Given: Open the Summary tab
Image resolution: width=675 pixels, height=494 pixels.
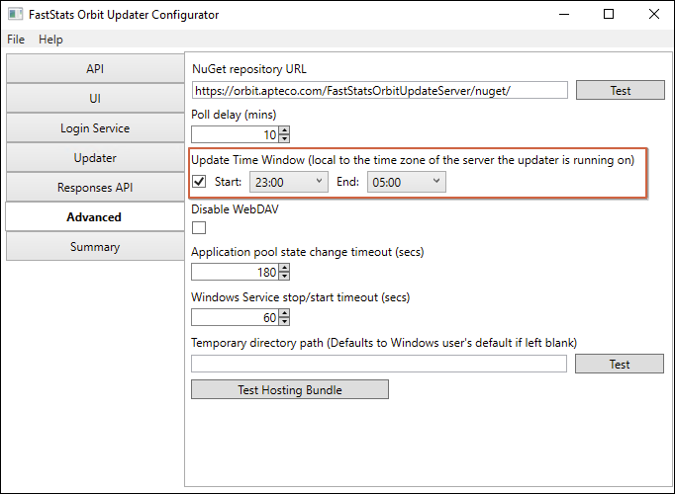Looking at the screenshot, I should tap(95, 247).
